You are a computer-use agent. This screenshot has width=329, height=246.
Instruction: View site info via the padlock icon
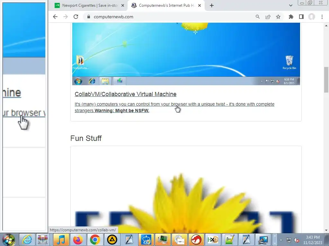(89, 17)
